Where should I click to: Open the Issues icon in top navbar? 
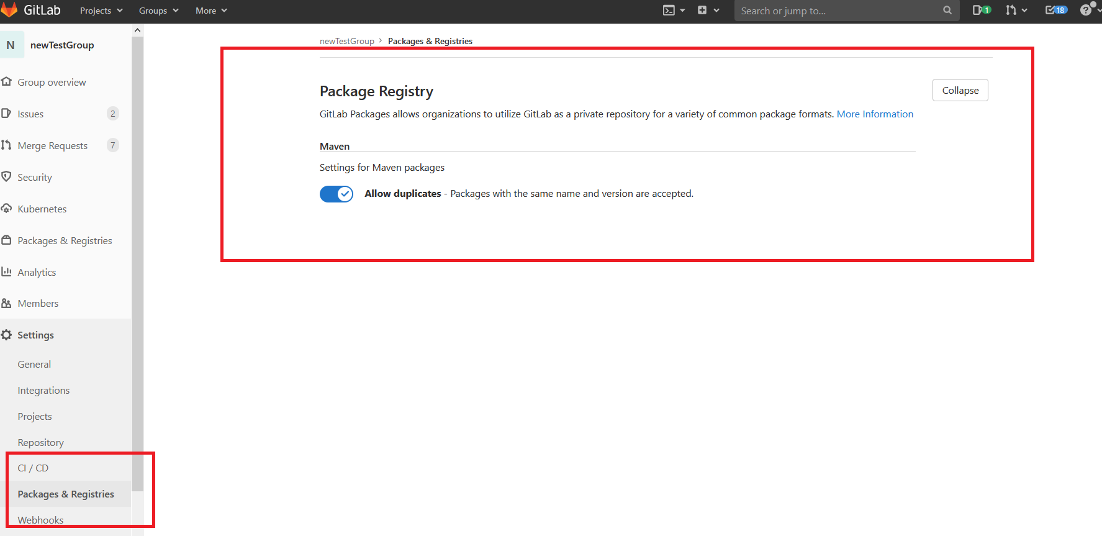981,10
